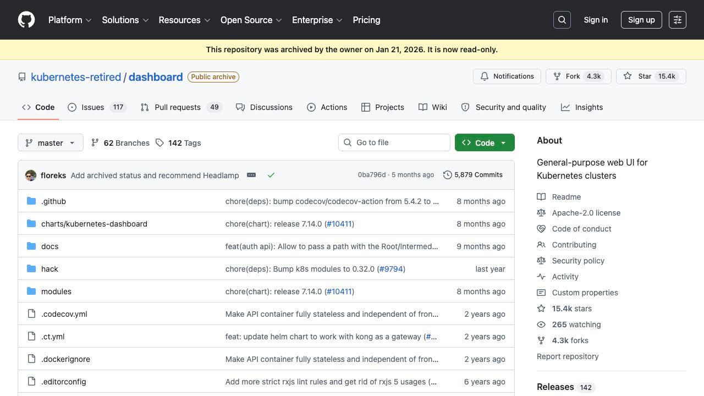Open the dashboard repository link
This screenshot has height=396, width=704.
[x=156, y=77]
